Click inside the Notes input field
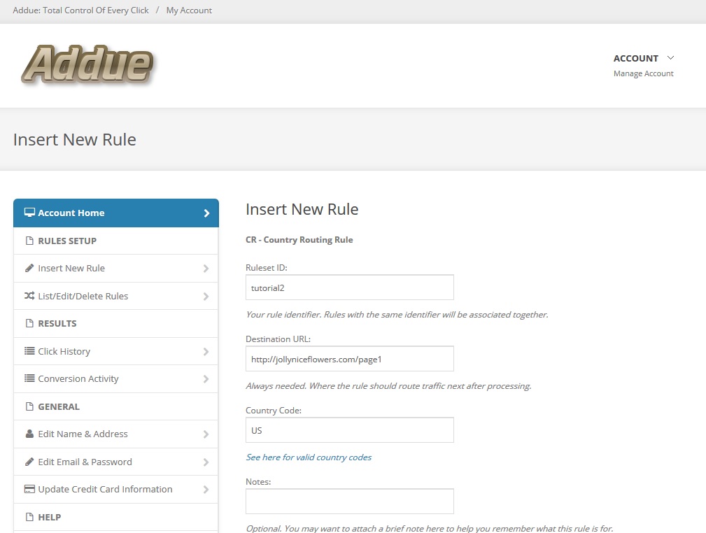706x533 pixels. point(349,501)
